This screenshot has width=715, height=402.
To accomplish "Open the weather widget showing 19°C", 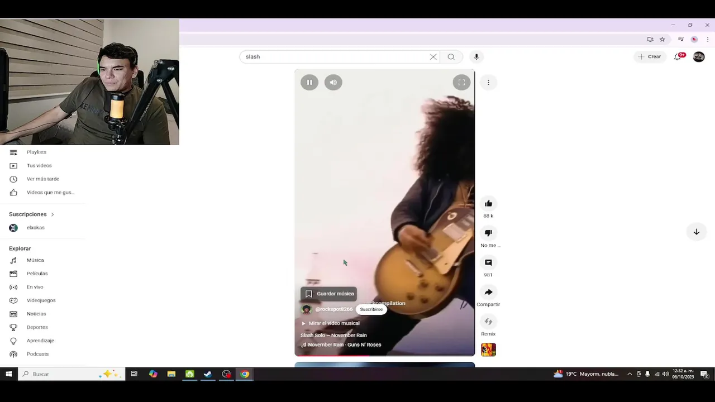I will [586, 374].
